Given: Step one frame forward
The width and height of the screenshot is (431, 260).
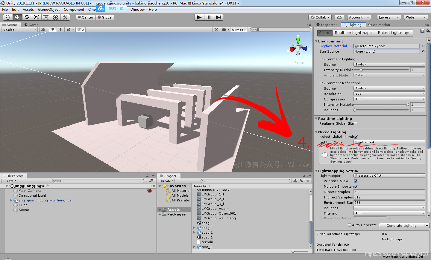Looking at the screenshot, I should click(218, 17).
